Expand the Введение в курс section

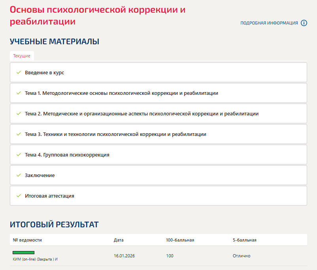pos(158,72)
